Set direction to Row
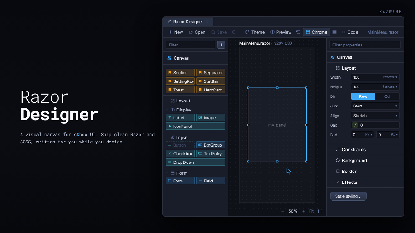The height and width of the screenshot is (233, 415). pyautogui.click(x=363, y=96)
